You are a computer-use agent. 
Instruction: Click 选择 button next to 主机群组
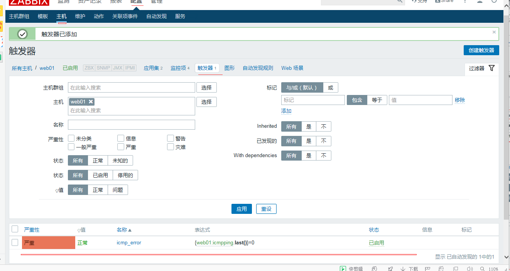click(206, 88)
